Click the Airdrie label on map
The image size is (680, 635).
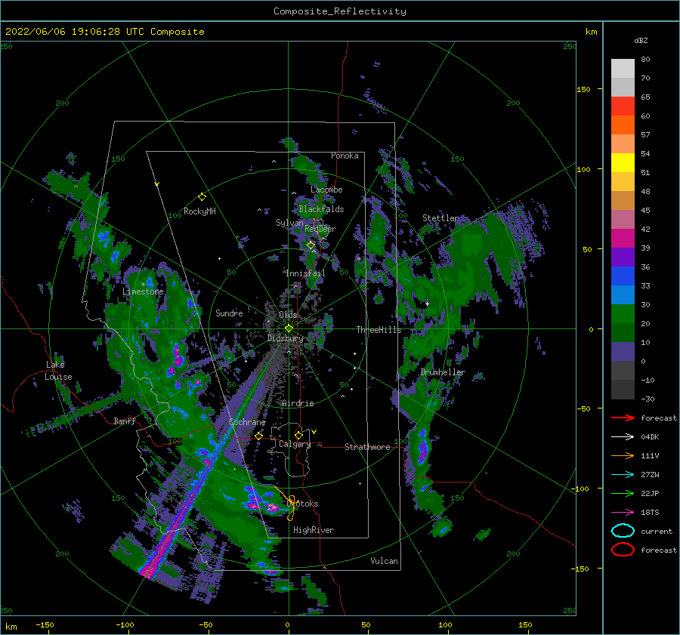pos(298,403)
